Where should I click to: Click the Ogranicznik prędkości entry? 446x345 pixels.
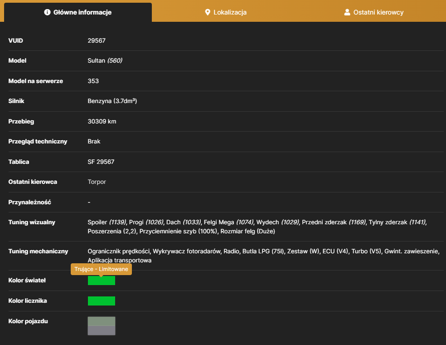(119, 251)
